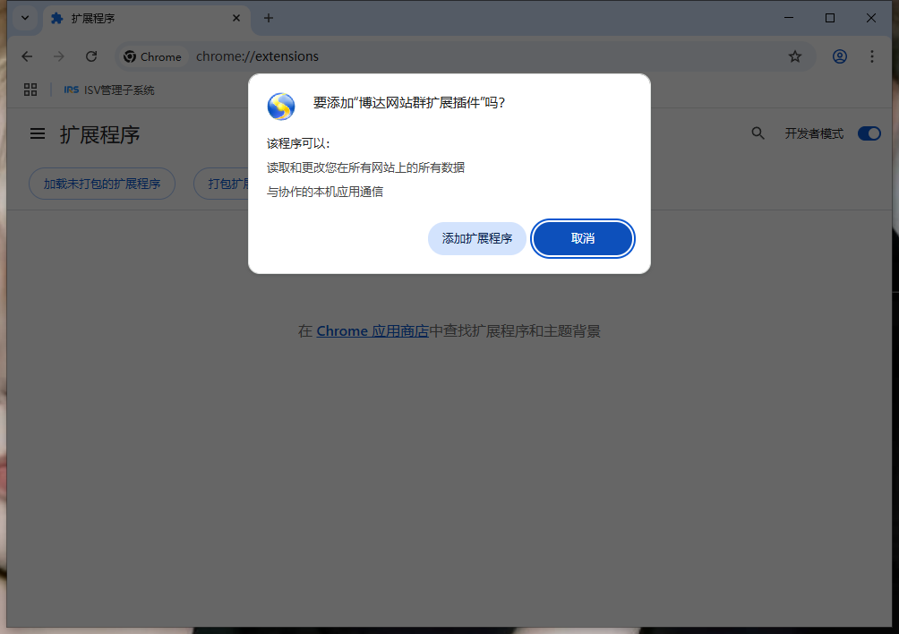The height and width of the screenshot is (634, 899).
Task: Toggle 开发者模式 switch
Action: pyautogui.click(x=869, y=133)
